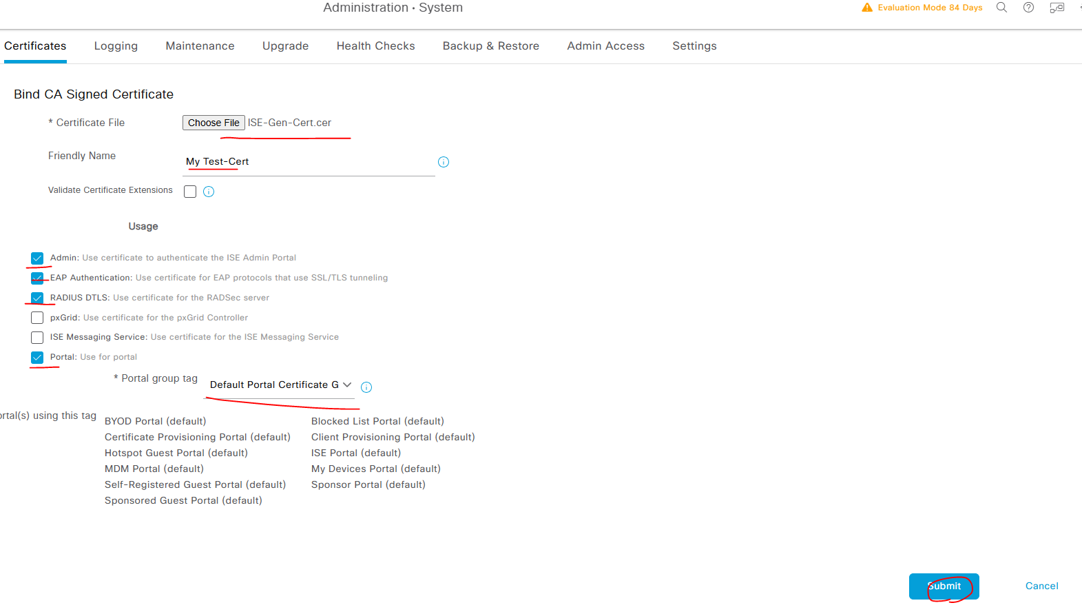Click the Choose File button

[214, 123]
